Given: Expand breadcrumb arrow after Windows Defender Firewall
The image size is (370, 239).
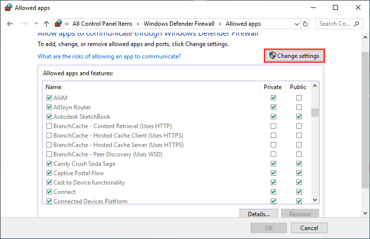Looking at the screenshot, I should coord(220,24).
